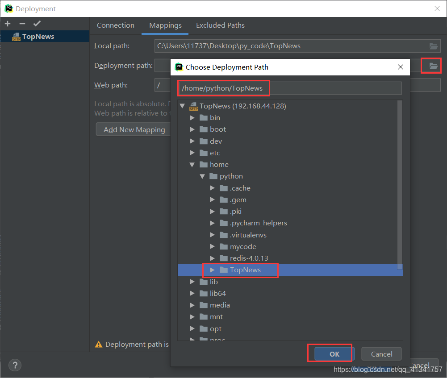Collapse the python folder arrow
Screen dimensions: 447x378
click(202, 176)
